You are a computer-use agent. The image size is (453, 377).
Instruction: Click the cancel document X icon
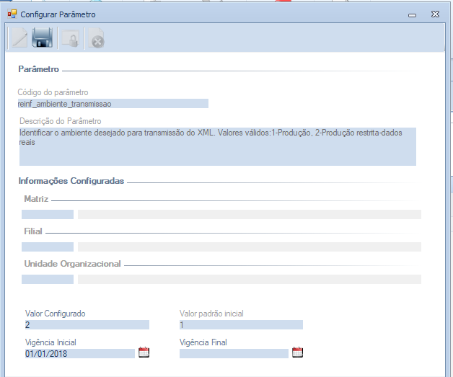tap(96, 38)
